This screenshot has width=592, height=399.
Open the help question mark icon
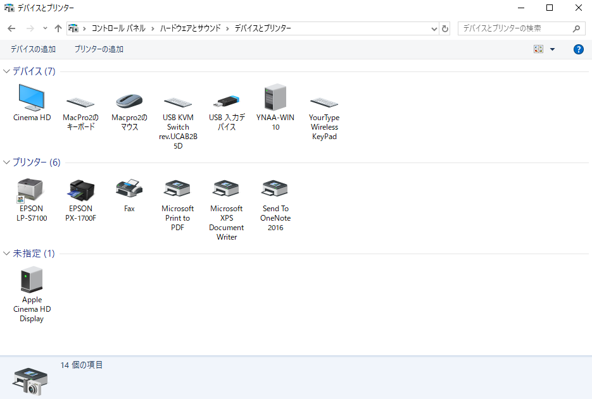(x=579, y=49)
